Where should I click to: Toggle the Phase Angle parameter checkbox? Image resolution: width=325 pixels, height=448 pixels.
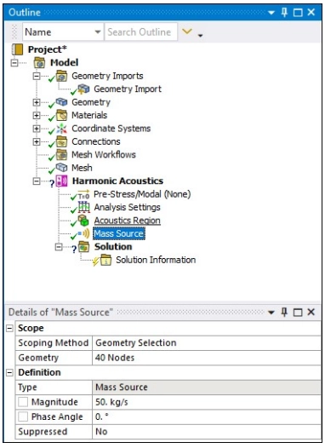click(23, 416)
